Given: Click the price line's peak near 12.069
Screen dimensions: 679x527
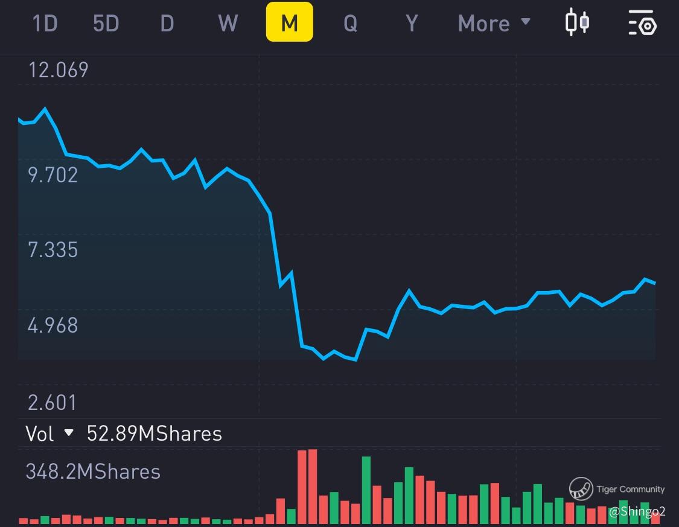Looking at the screenshot, I should pos(44,109).
